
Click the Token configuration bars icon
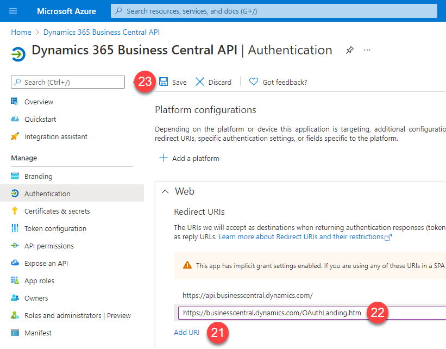[15, 228]
